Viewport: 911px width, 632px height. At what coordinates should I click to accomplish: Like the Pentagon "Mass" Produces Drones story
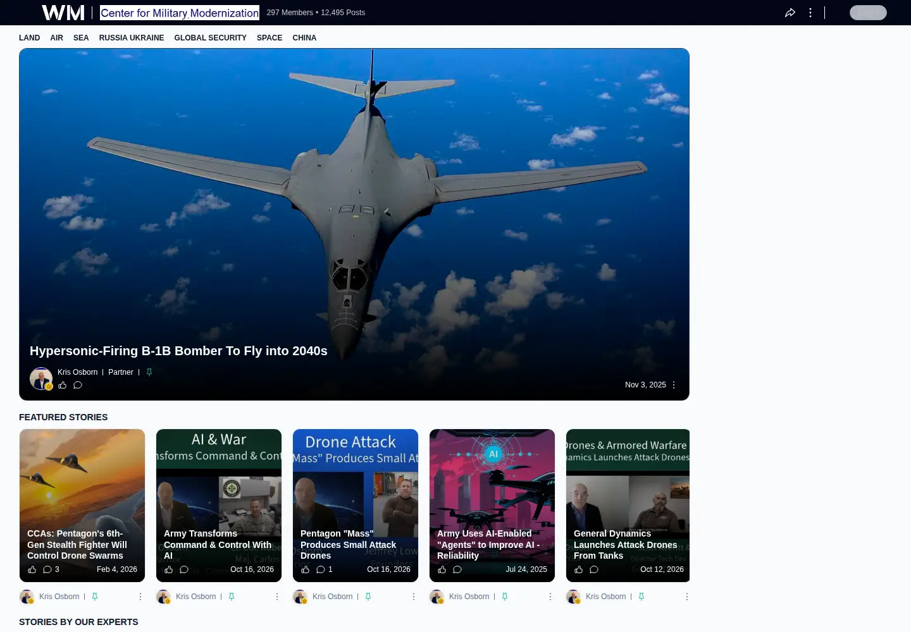pos(306,569)
